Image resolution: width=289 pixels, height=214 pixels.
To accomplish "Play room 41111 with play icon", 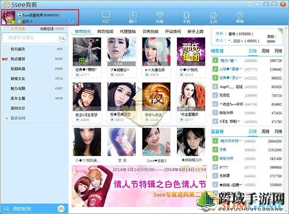I will coord(182,75).
